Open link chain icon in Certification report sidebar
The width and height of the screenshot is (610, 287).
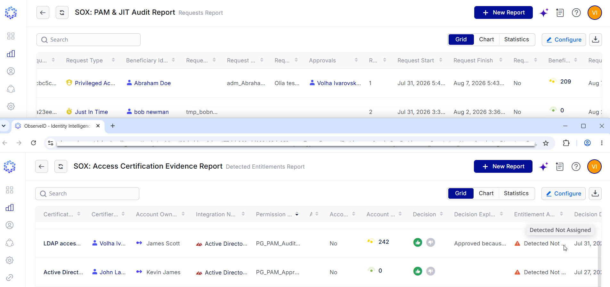click(x=10, y=277)
